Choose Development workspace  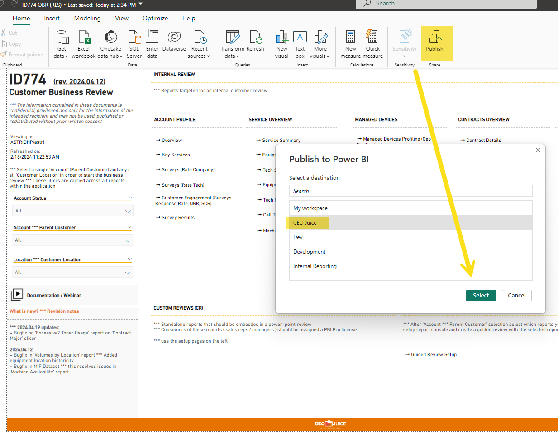click(410, 251)
